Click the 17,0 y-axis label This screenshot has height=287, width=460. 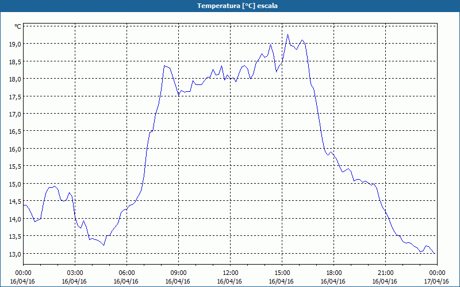tap(16, 114)
